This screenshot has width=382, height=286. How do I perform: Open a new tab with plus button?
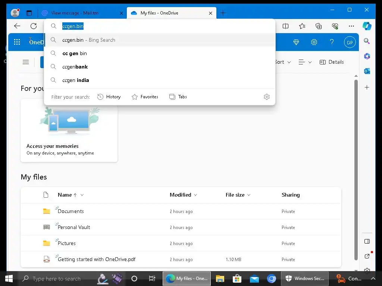(223, 13)
